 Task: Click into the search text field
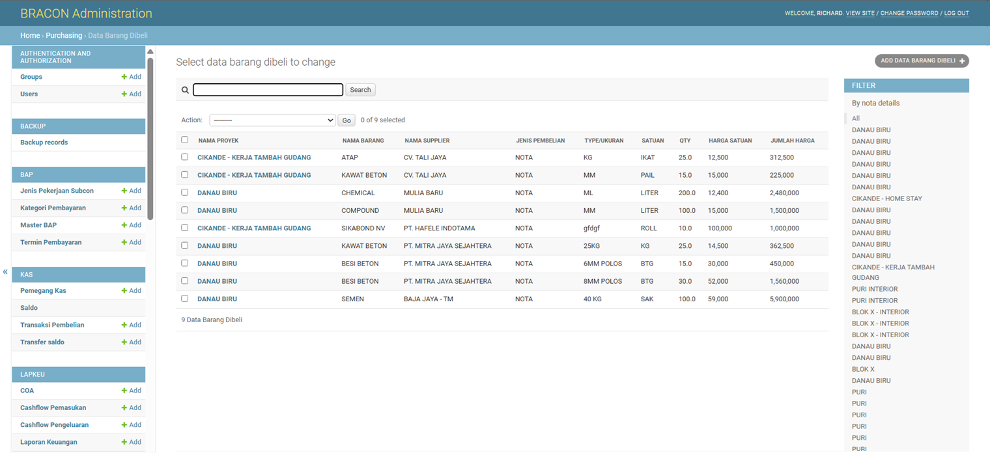coord(268,90)
